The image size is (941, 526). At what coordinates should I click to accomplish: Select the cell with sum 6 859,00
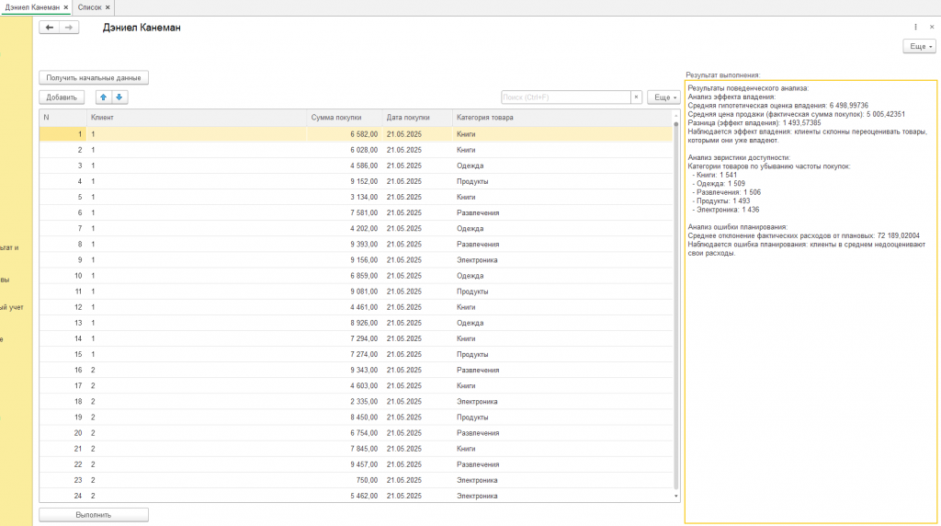coord(345,276)
